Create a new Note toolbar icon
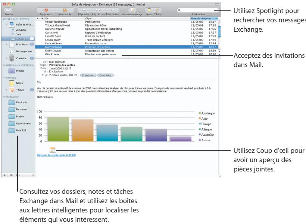Screen dimensions: 306x224 tap(149, 10)
